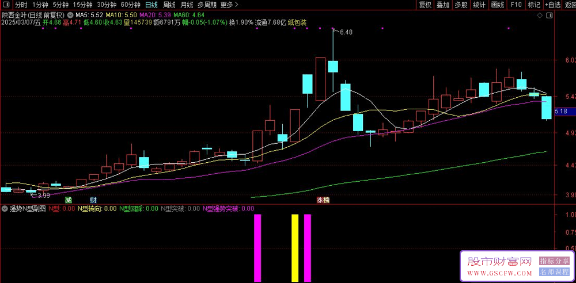
Task: Select the 周线 weekly chart tab
Action: [169, 5]
